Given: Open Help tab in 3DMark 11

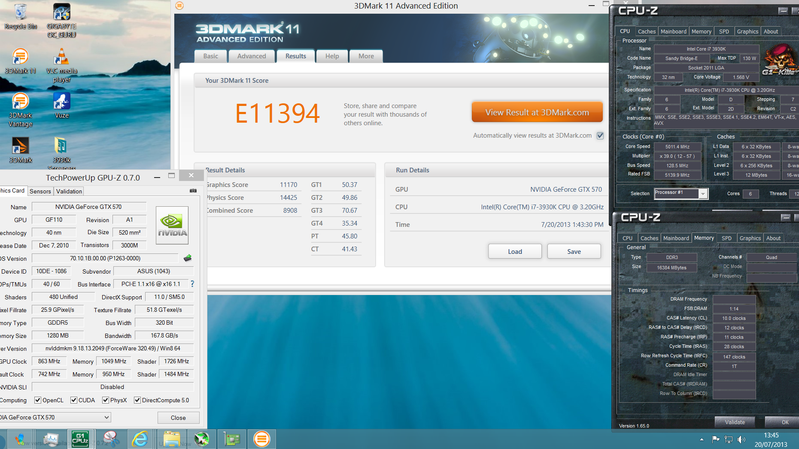Looking at the screenshot, I should coord(332,56).
